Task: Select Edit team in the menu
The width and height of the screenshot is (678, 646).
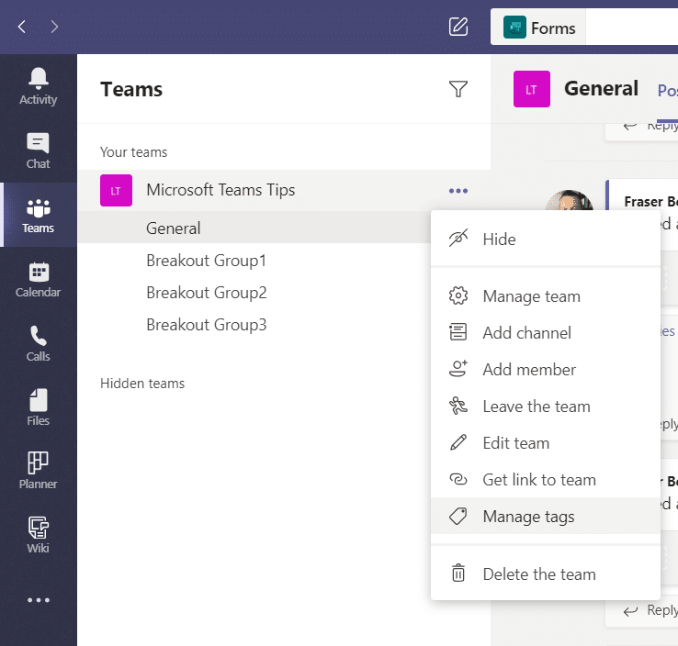Action: 546,443
